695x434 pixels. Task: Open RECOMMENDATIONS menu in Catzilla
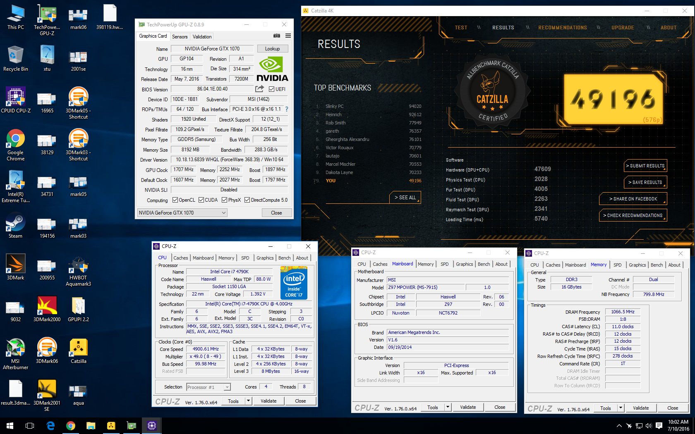coord(563,28)
